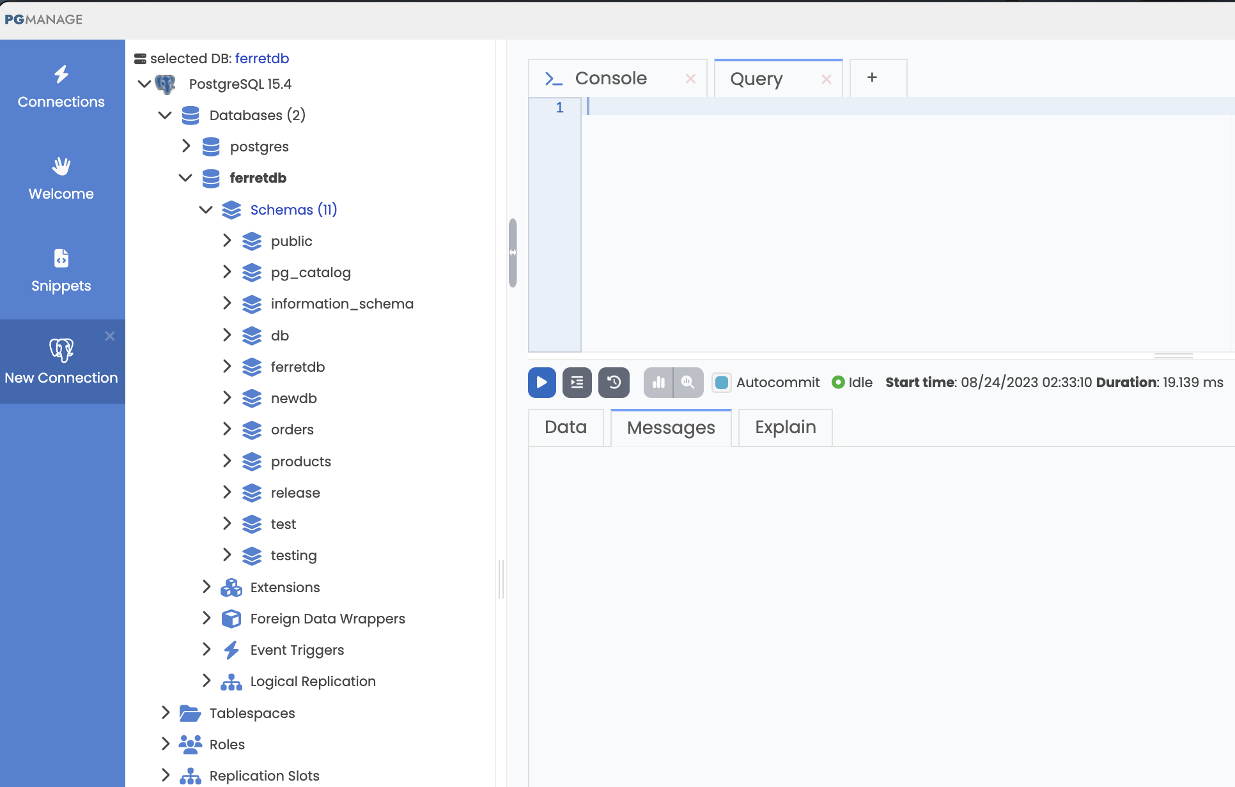Switch to the Messages tab
The width and height of the screenshot is (1235, 787).
click(x=671, y=427)
